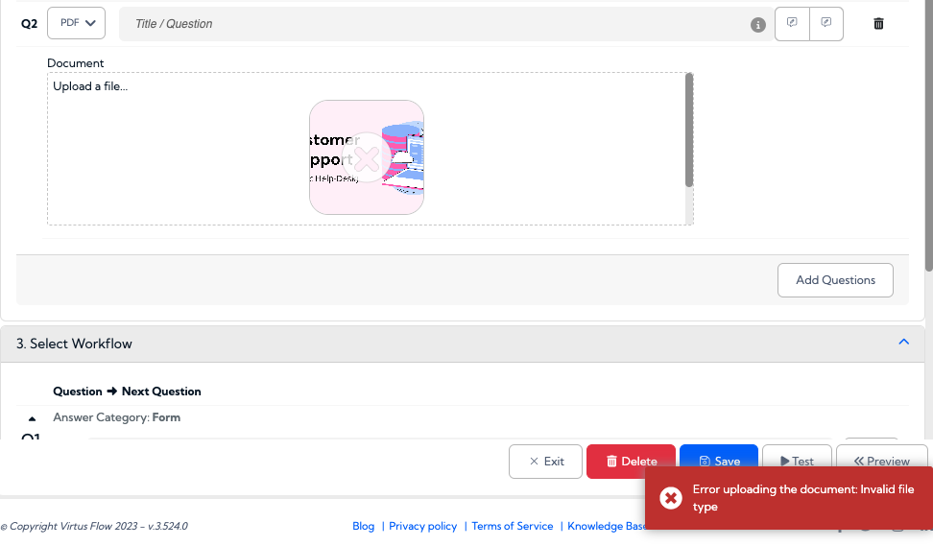Click the document upload area scrollbar
Screen dimensions: 933x546
[689, 131]
